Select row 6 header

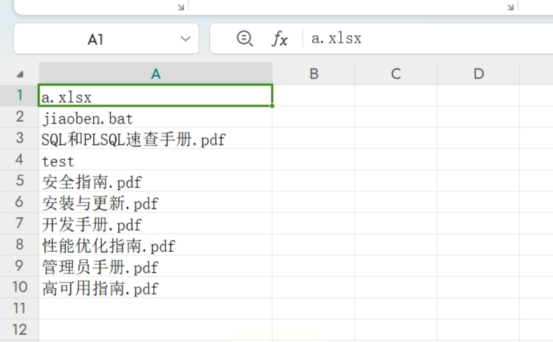(19, 202)
